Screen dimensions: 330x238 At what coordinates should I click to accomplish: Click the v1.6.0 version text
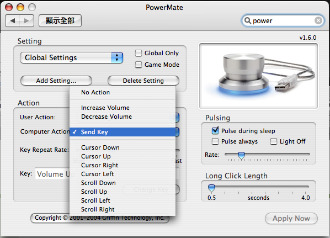click(308, 38)
